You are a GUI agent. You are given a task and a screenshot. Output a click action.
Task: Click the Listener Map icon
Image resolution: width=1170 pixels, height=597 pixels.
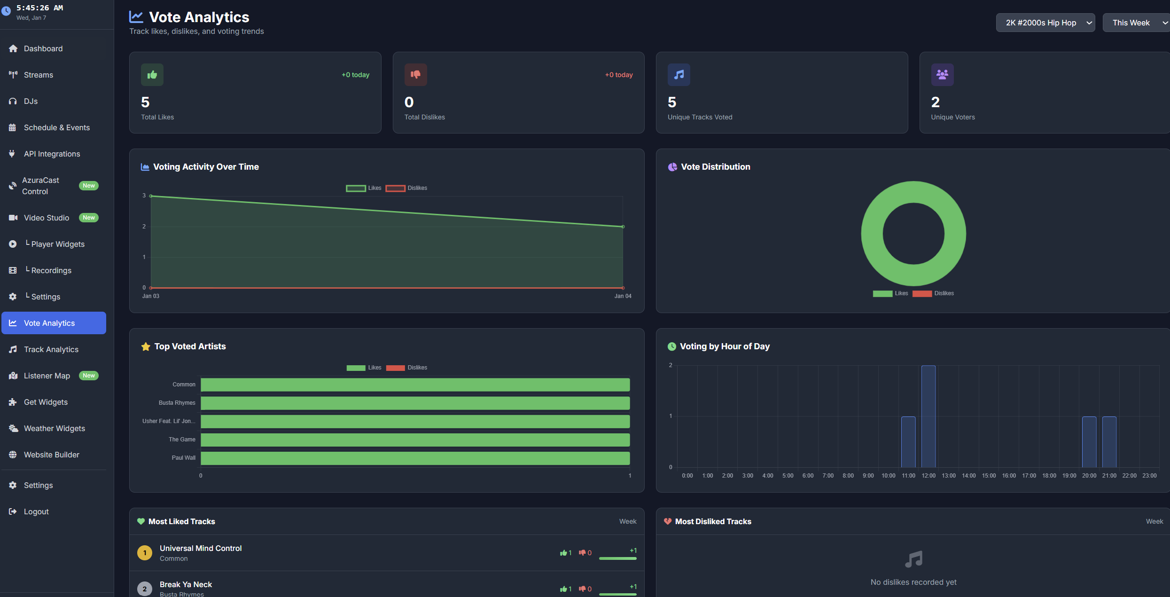[x=13, y=376]
